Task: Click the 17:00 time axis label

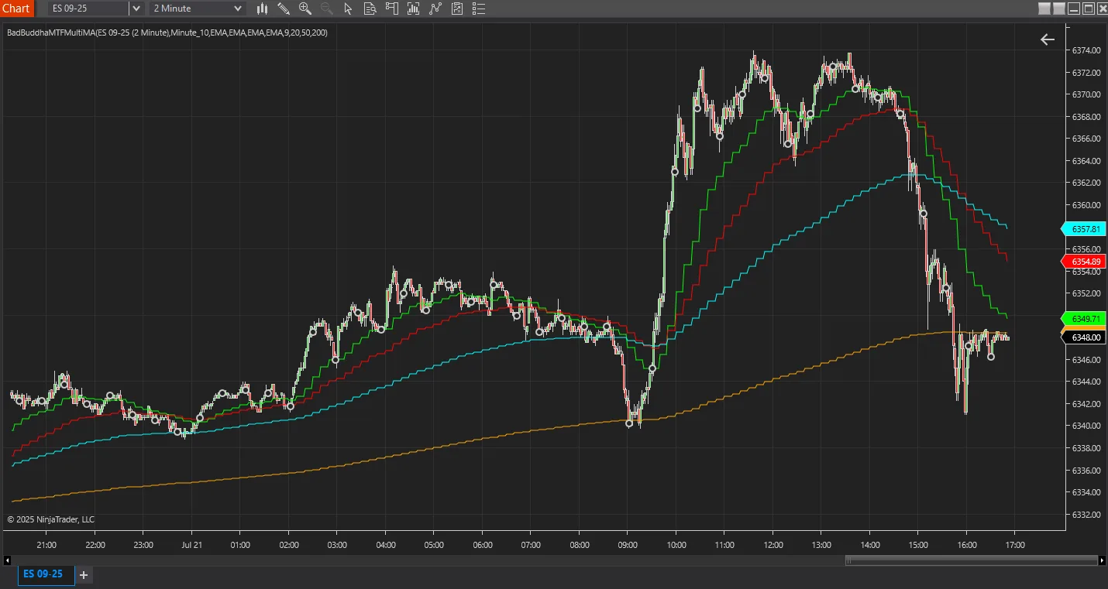Action: coord(1015,545)
